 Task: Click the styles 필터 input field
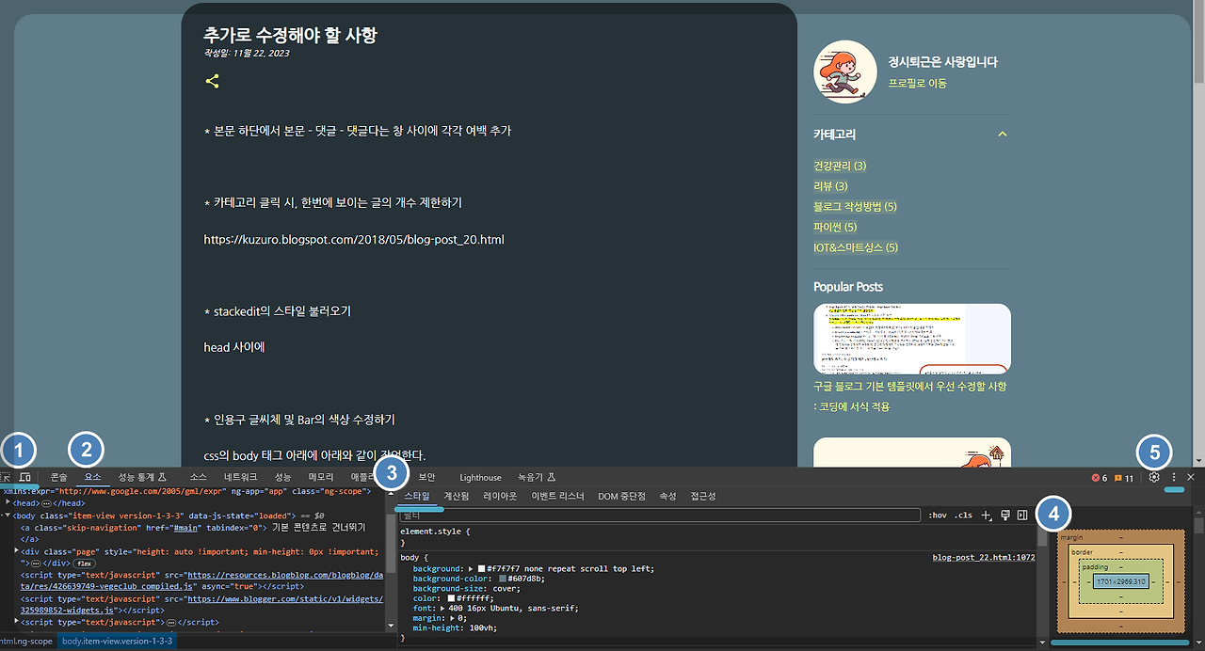point(659,515)
